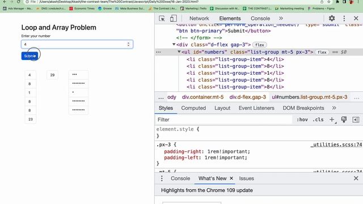Toggle flex badge on div d-flex gap-3
This screenshot has height=204, width=363.
coord(260,45)
